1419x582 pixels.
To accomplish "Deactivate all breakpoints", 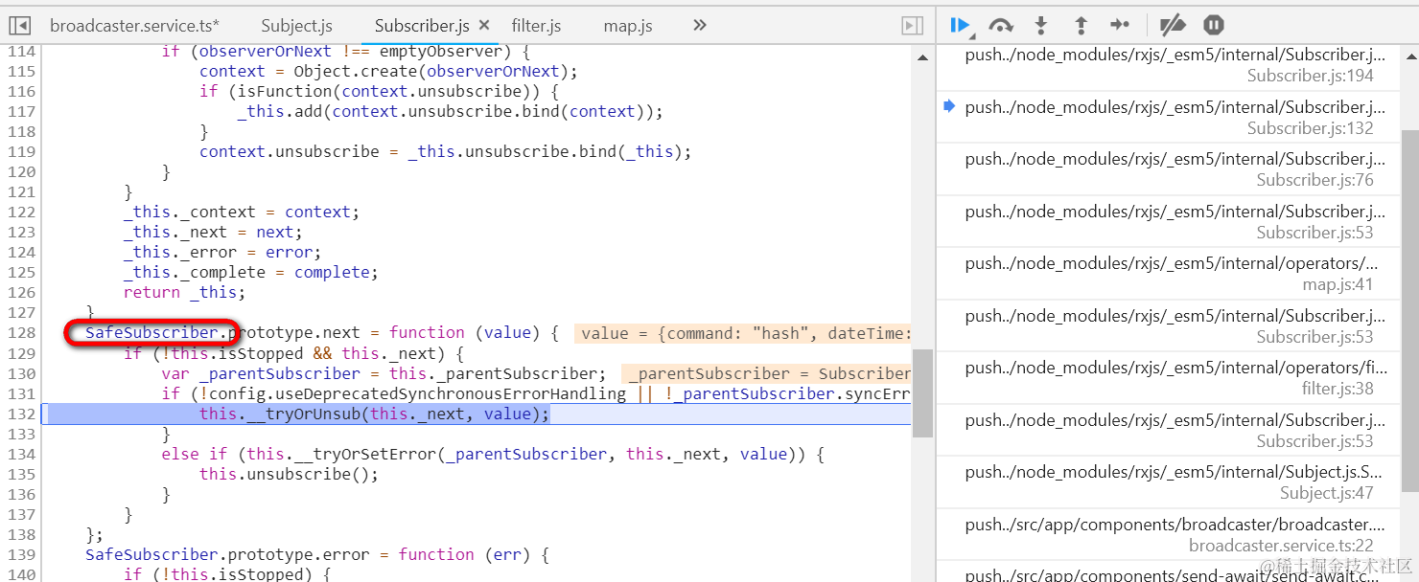I will 1172,26.
